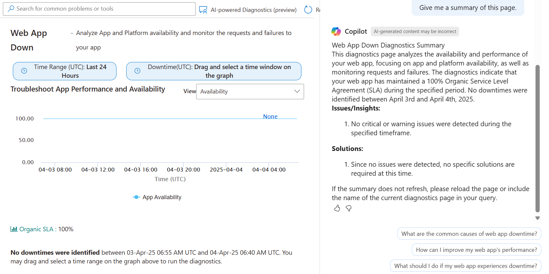Click the 'Solutions:' heading in Copilot
This screenshot has width=549, height=274.
point(347,149)
